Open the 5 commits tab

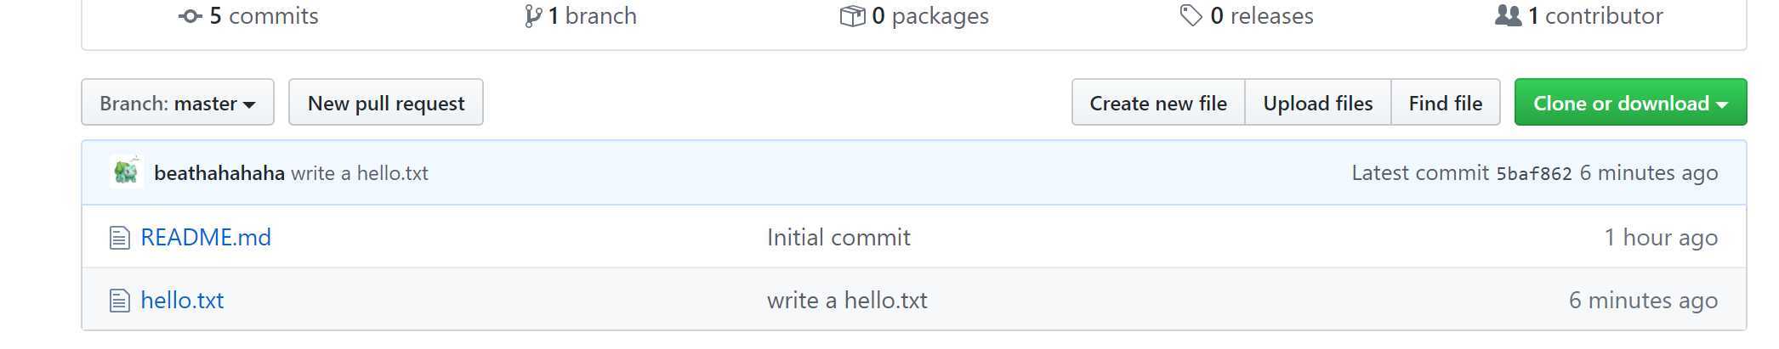tap(248, 16)
